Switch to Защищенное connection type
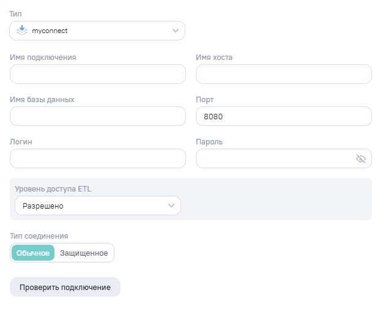Image resolution: width=388 pixels, height=312 pixels. pyautogui.click(x=84, y=253)
